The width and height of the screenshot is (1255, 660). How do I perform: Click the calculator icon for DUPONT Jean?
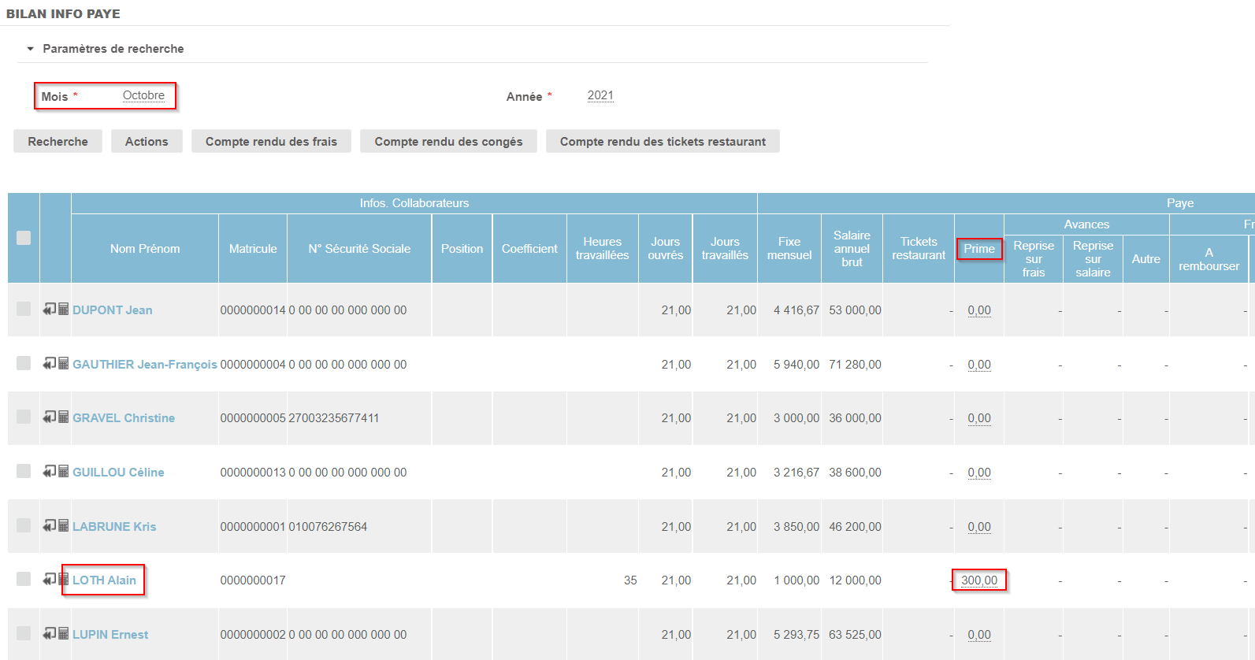[64, 309]
